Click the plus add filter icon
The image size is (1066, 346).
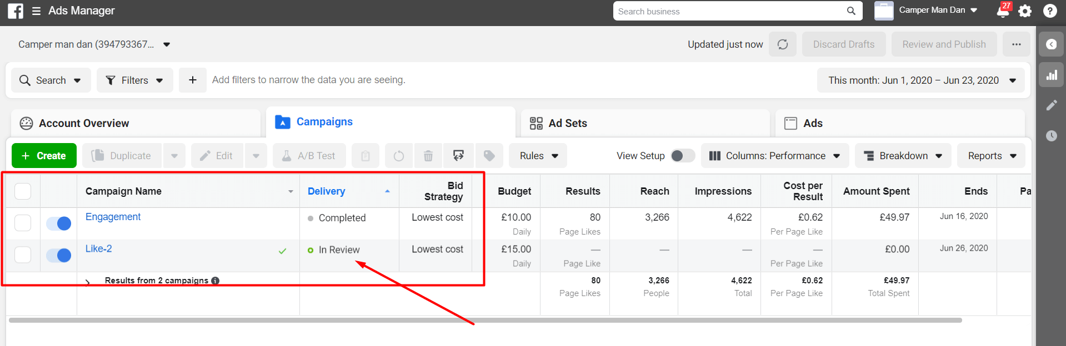pyautogui.click(x=193, y=80)
